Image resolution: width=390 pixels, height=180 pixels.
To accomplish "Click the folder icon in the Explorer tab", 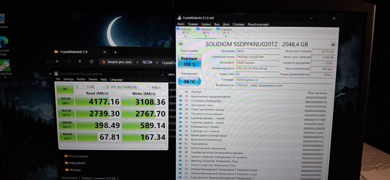I will coord(57,52).
